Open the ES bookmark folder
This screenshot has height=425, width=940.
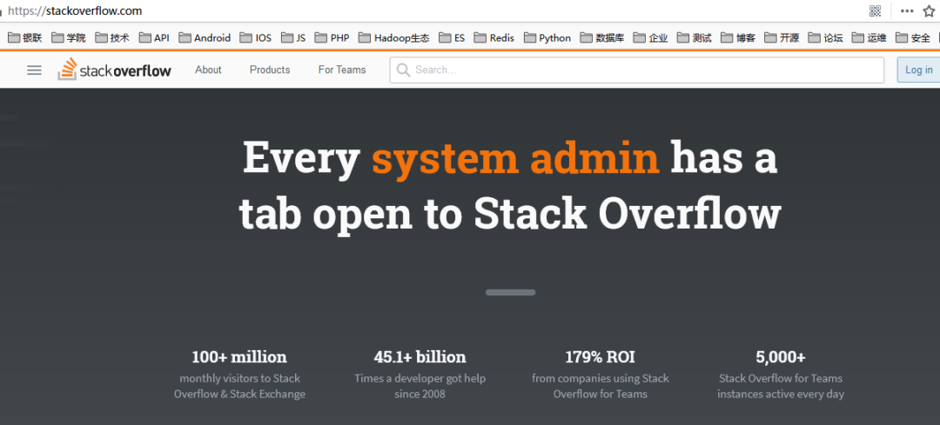452,37
